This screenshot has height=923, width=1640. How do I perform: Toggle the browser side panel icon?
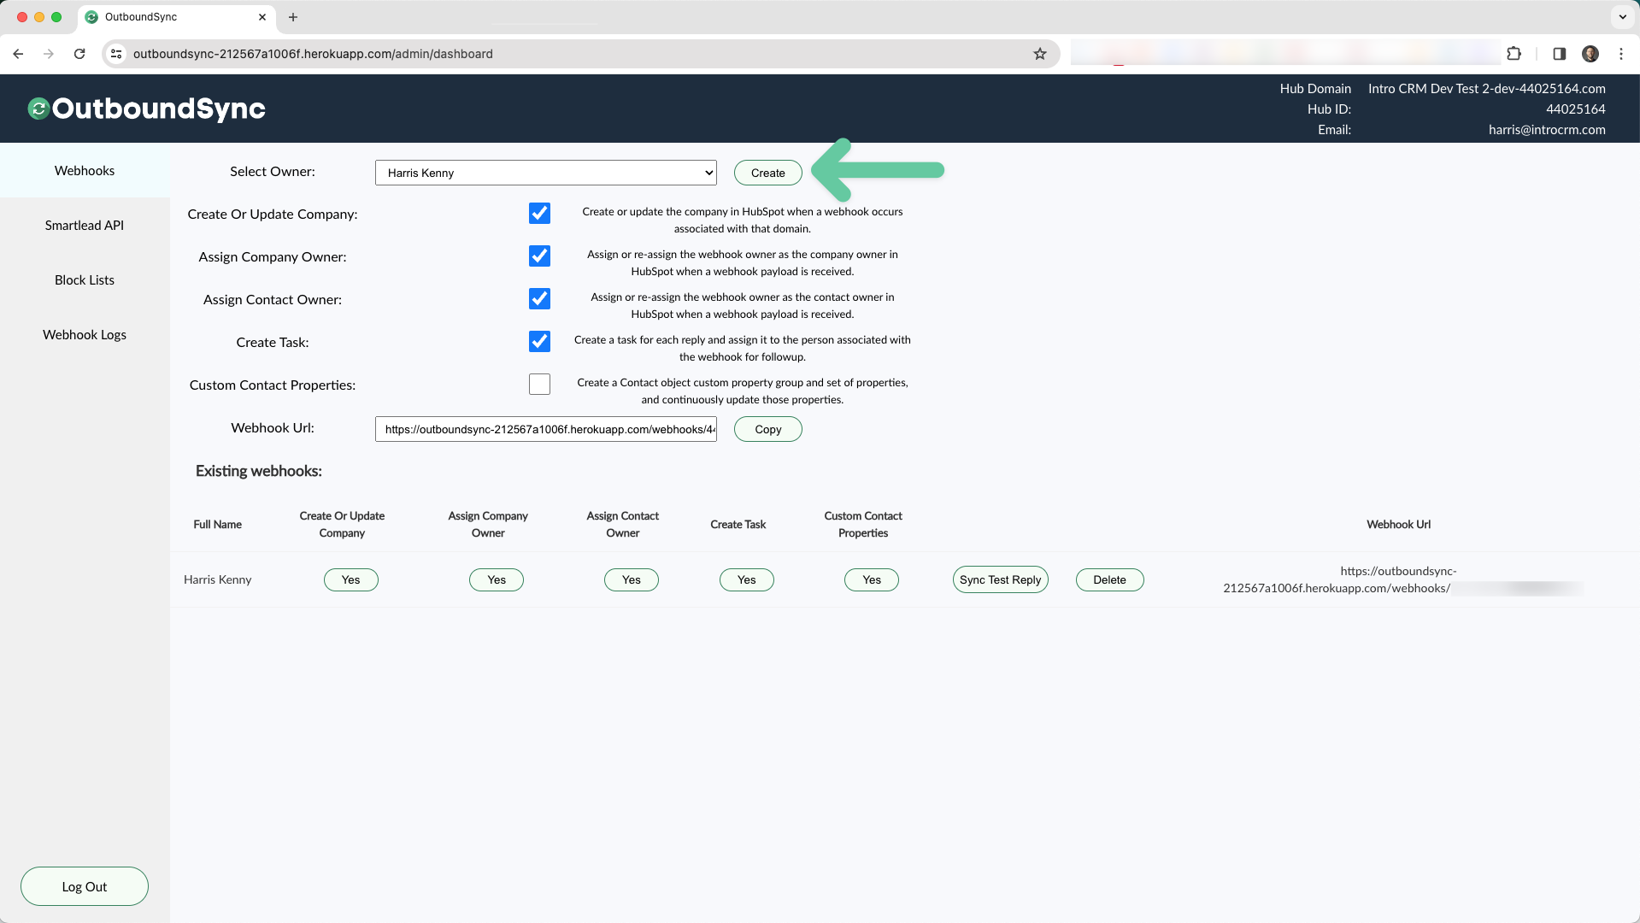coord(1560,54)
